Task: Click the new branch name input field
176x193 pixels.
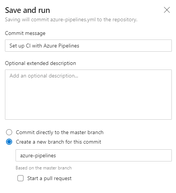Action: tap(94, 155)
